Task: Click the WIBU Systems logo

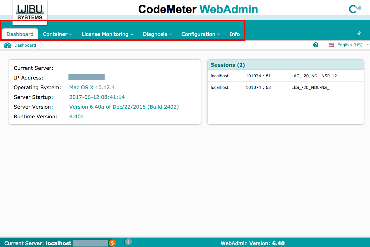Action: [30, 12]
